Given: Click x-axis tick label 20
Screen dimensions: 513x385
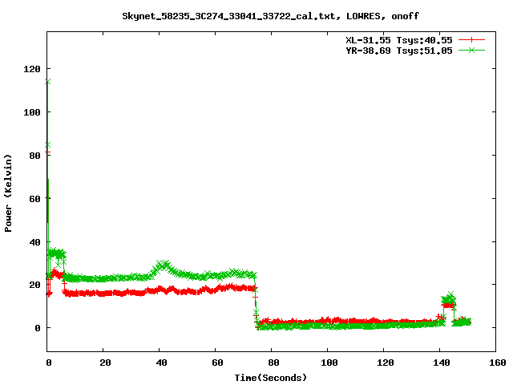Looking at the screenshot, I should 105,363.
